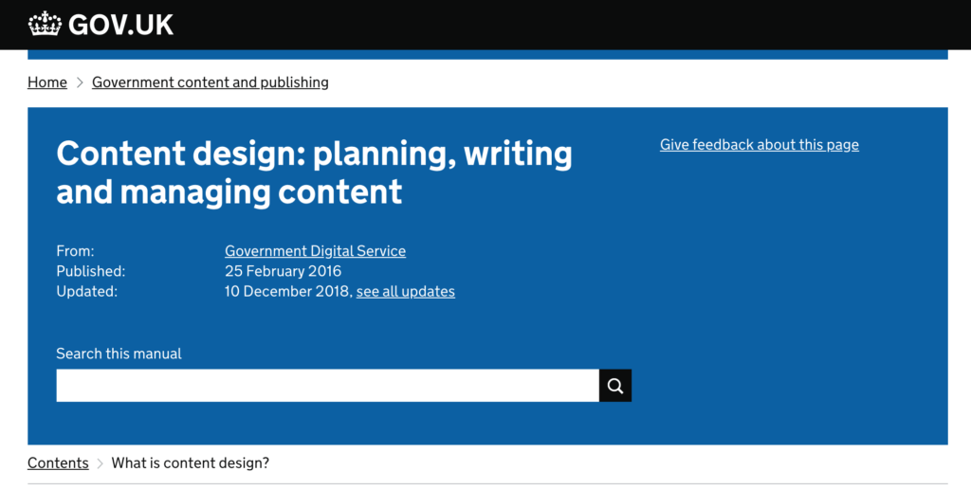Visit the Government Digital Service link
The image size is (971, 490).
(x=315, y=251)
